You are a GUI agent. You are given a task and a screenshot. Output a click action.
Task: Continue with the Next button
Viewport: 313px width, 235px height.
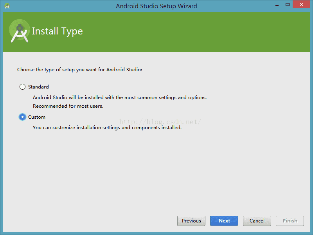click(224, 221)
